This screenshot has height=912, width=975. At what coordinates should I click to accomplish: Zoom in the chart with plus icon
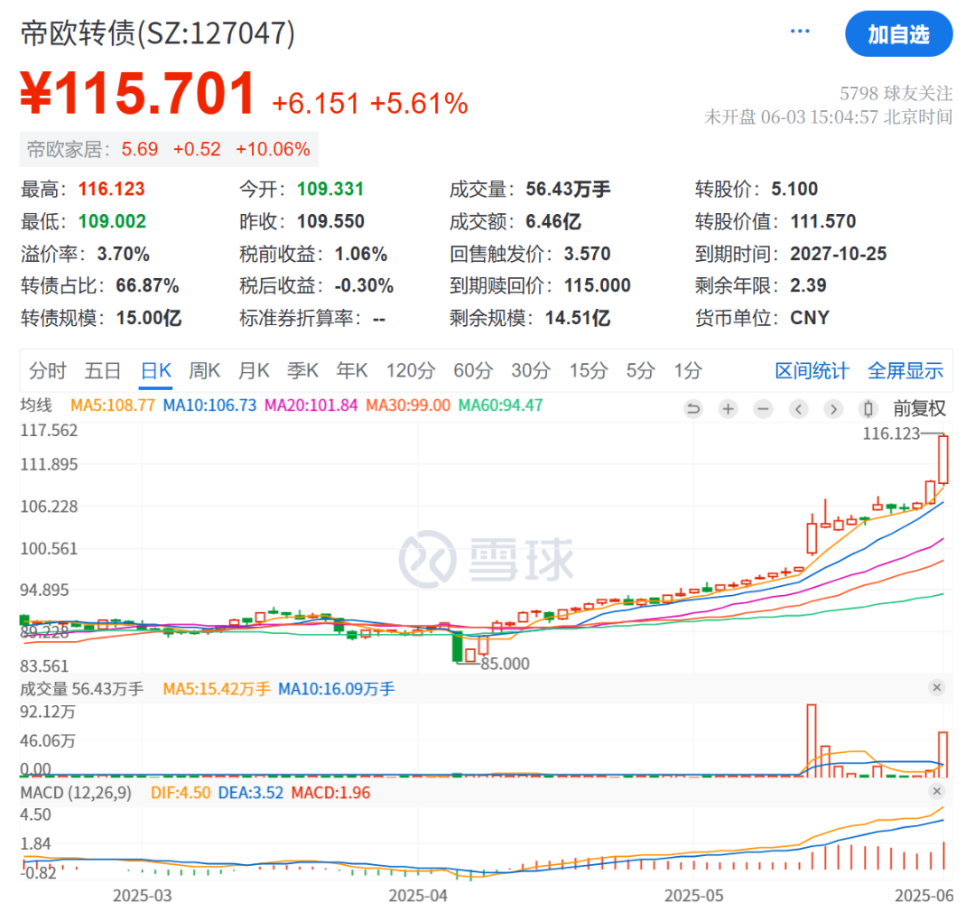[729, 409]
